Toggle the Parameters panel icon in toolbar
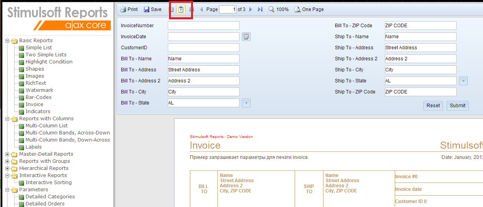483x207 pixels. [x=181, y=9]
